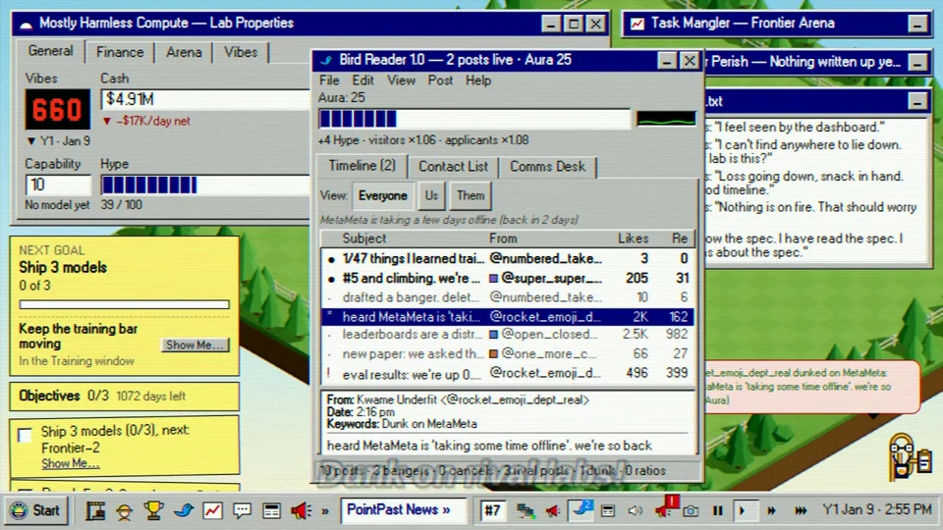Sort posts by Re column header
This screenshot has height=530, width=943.
tap(676, 238)
